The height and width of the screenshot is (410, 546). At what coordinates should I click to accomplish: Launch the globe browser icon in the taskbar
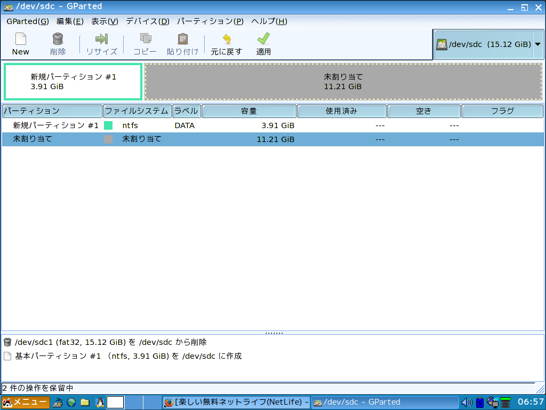coord(71,403)
